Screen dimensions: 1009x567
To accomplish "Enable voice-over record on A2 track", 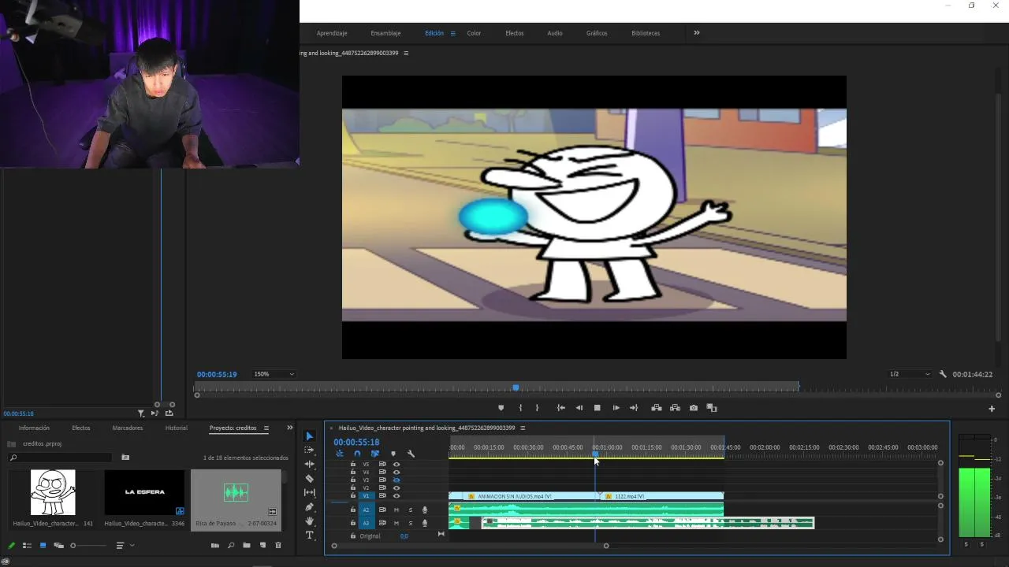I will pyautogui.click(x=425, y=510).
